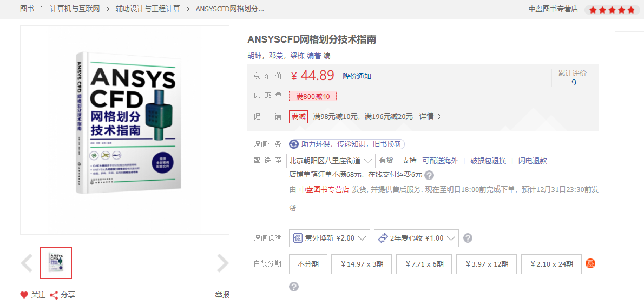The image size is (644, 305).
Task: Claim the 满800减40 coupon
Action: (313, 96)
